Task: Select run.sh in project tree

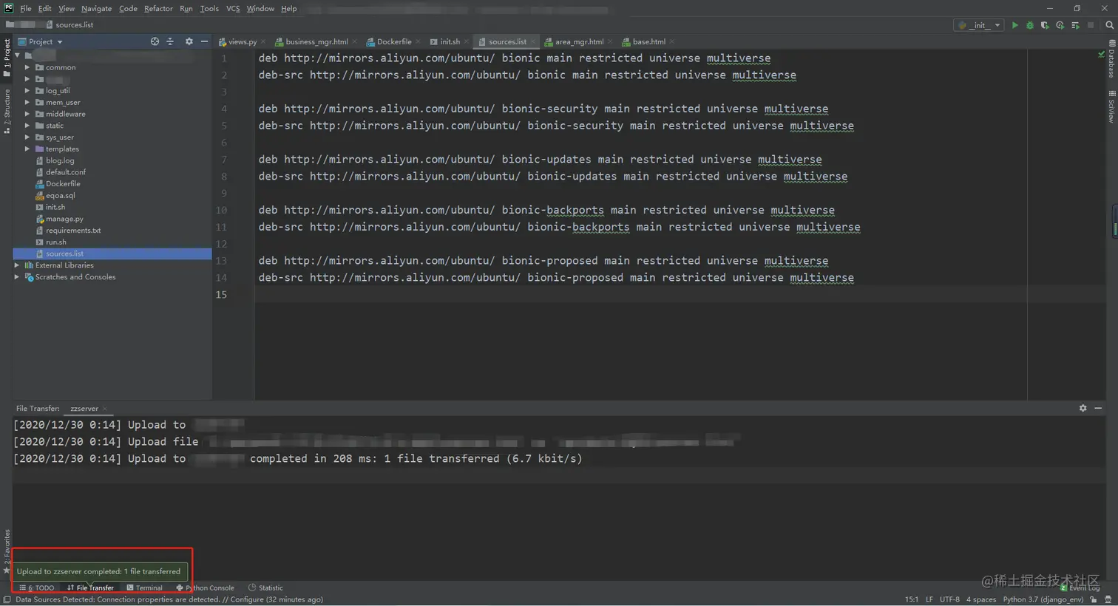Action: point(55,242)
